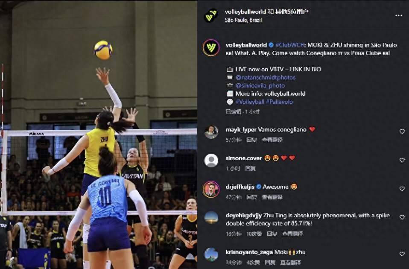Like krisnoyanto_zega's comment heart icon
This screenshot has width=409, height=269.
tap(402, 254)
